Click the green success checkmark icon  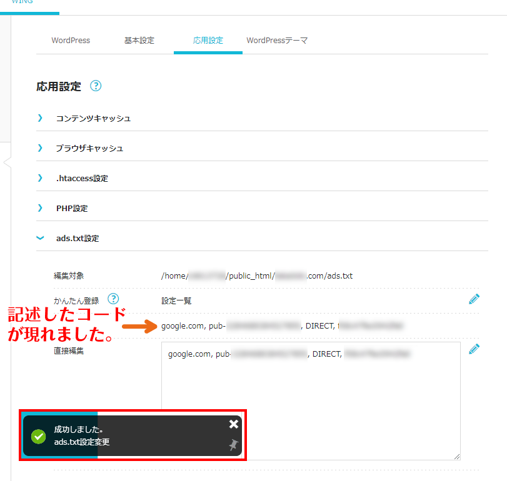39,437
